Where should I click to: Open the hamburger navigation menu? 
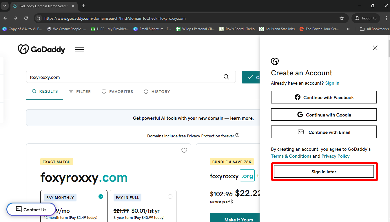[x=79, y=50]
